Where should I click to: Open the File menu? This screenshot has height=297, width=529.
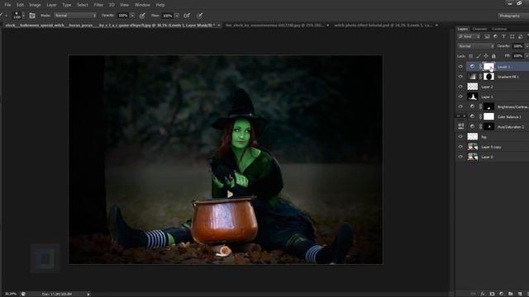click(x=7, y=5)
